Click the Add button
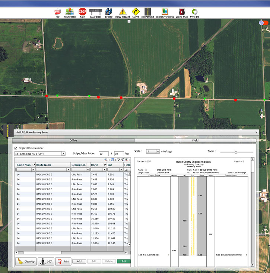270x273 pixels. [x=79, y=261]
